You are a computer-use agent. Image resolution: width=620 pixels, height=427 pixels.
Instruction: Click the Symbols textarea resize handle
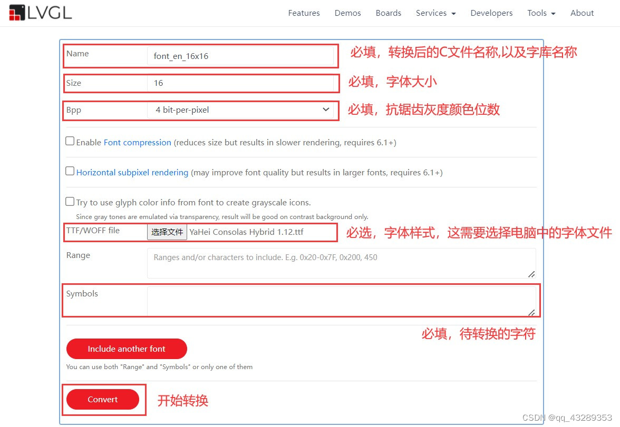click(532, 312)
